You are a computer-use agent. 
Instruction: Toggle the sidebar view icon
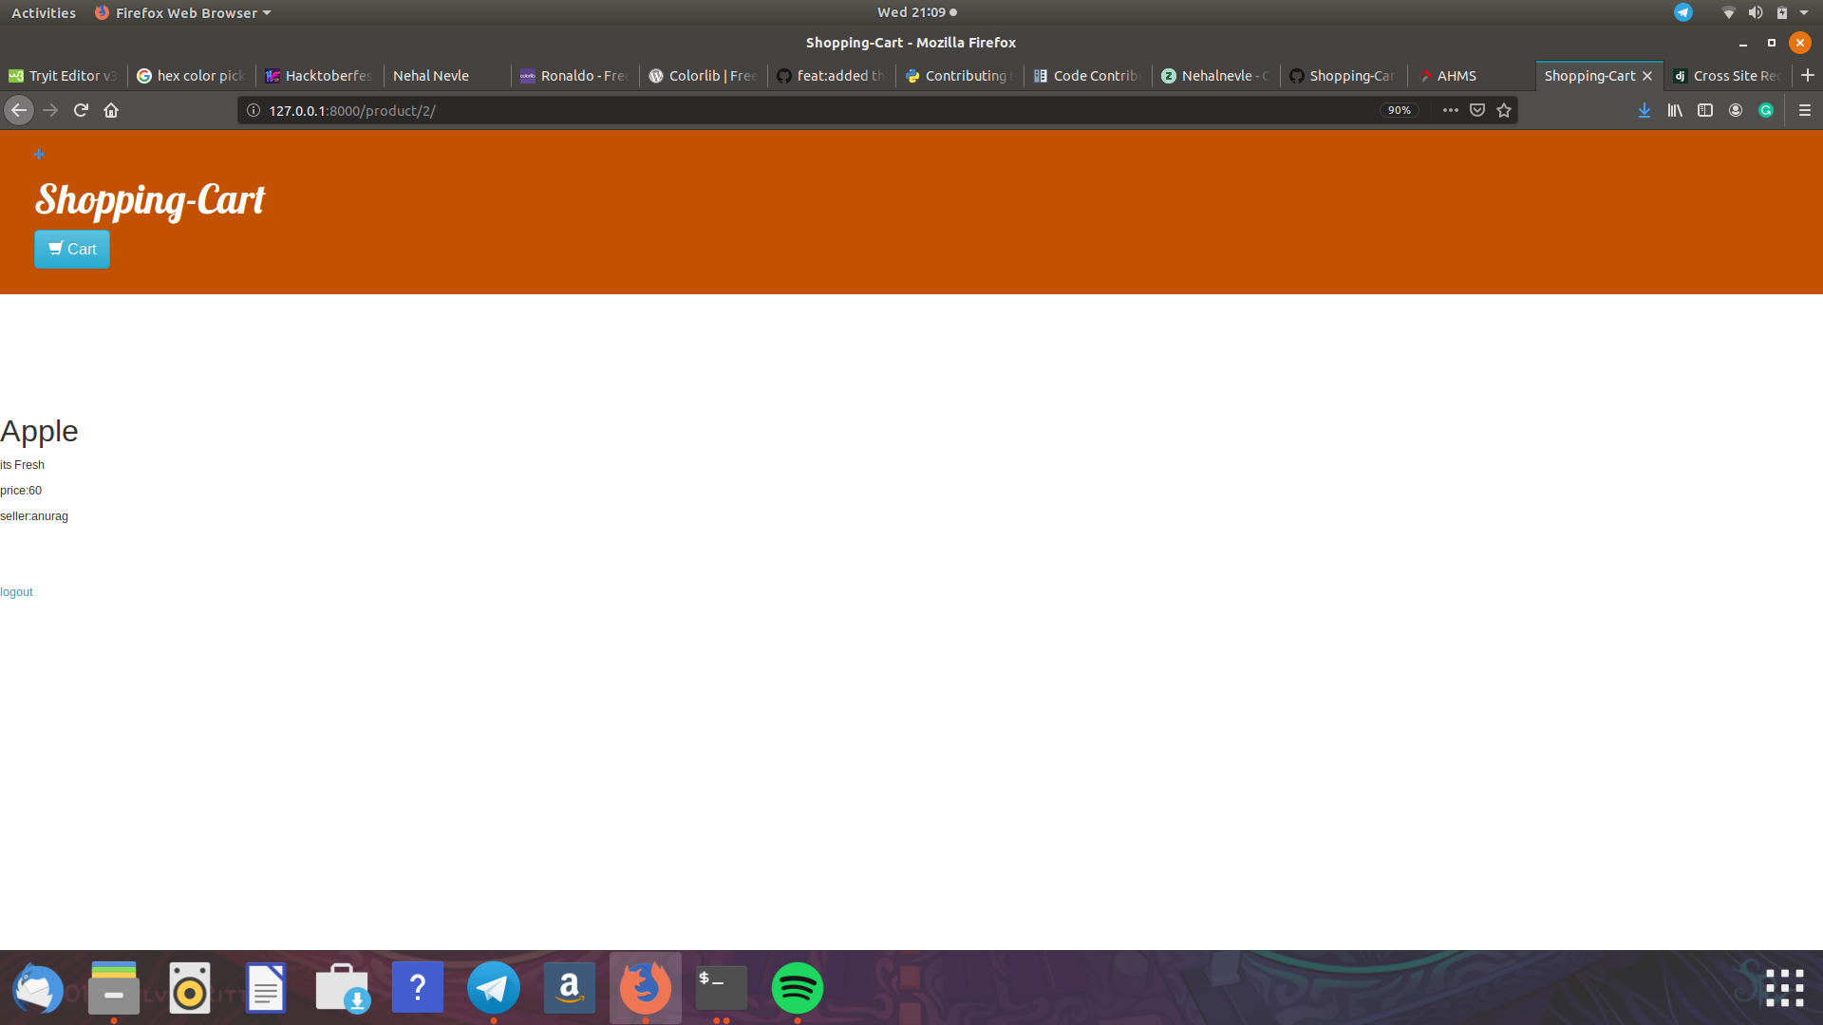[x=1705, y=110]
